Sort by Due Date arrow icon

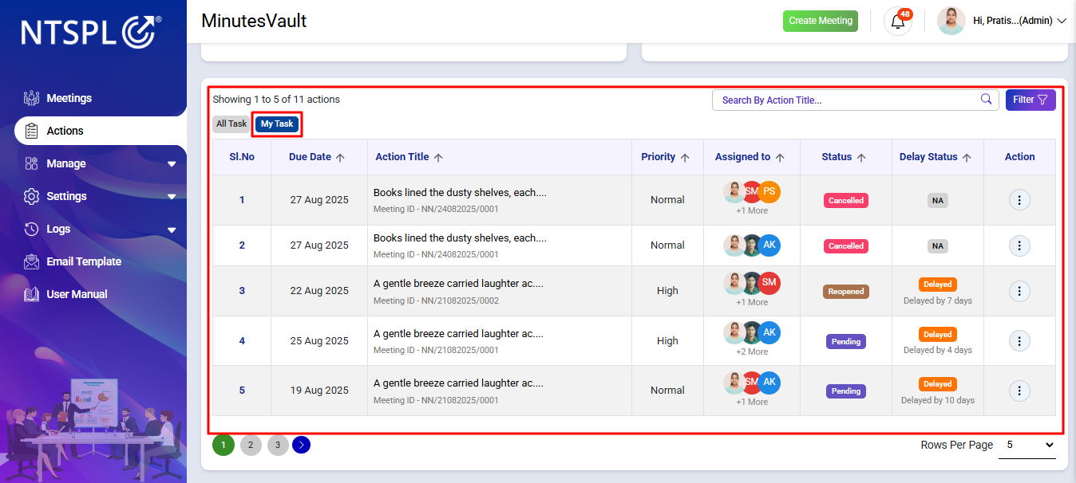tap(340, 158)
